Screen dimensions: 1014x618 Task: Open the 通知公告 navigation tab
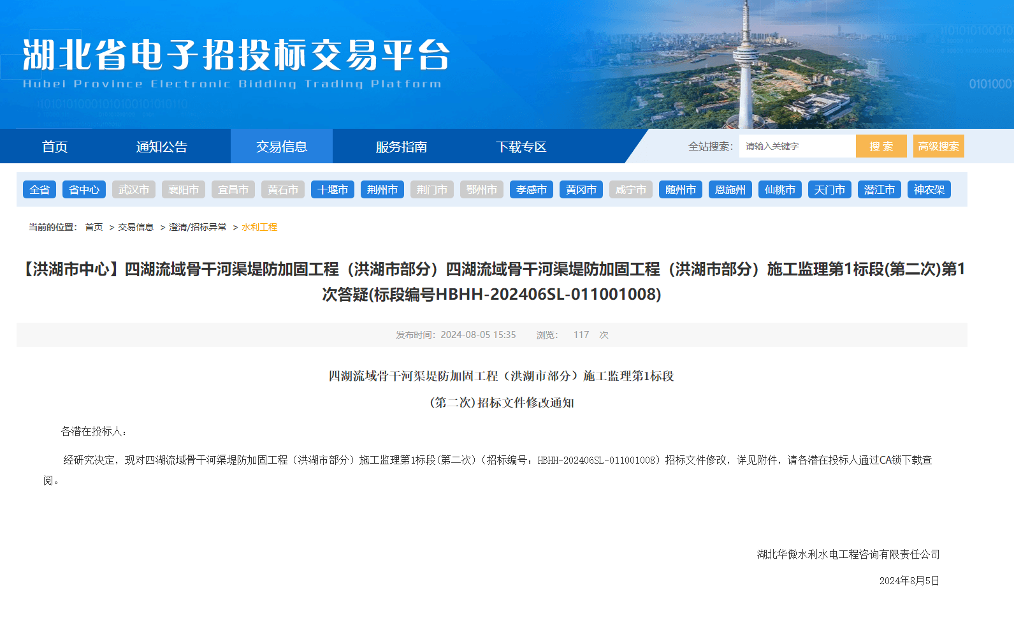[161, 147]
